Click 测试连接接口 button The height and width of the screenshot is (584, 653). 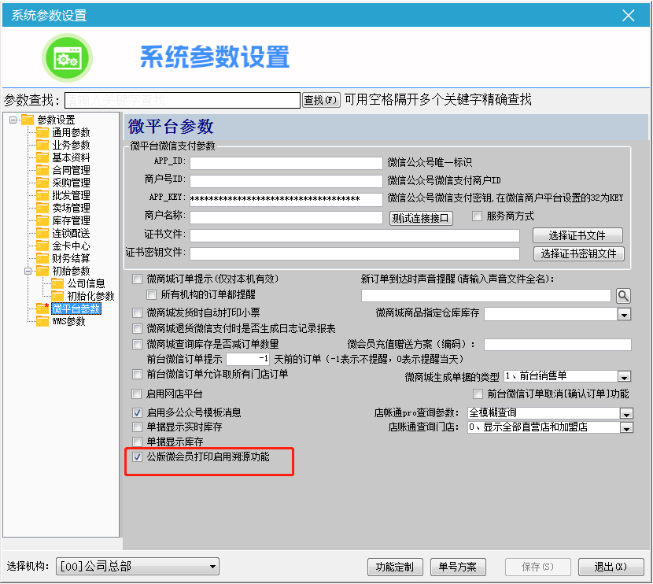coord(421,218)
